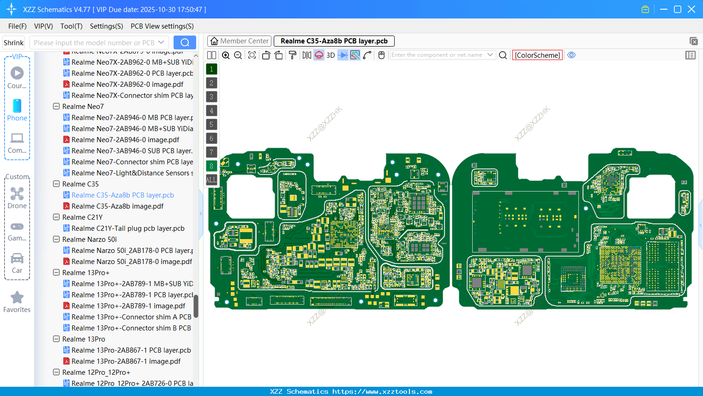703x396 pixels.
Task: Switch to Realme C35-Aza8b PCB layer tab
Action: click(334, 41)
